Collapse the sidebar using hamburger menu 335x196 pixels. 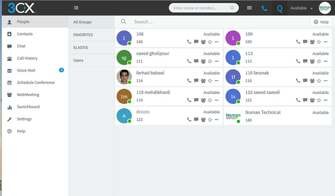tap(76, 8)
